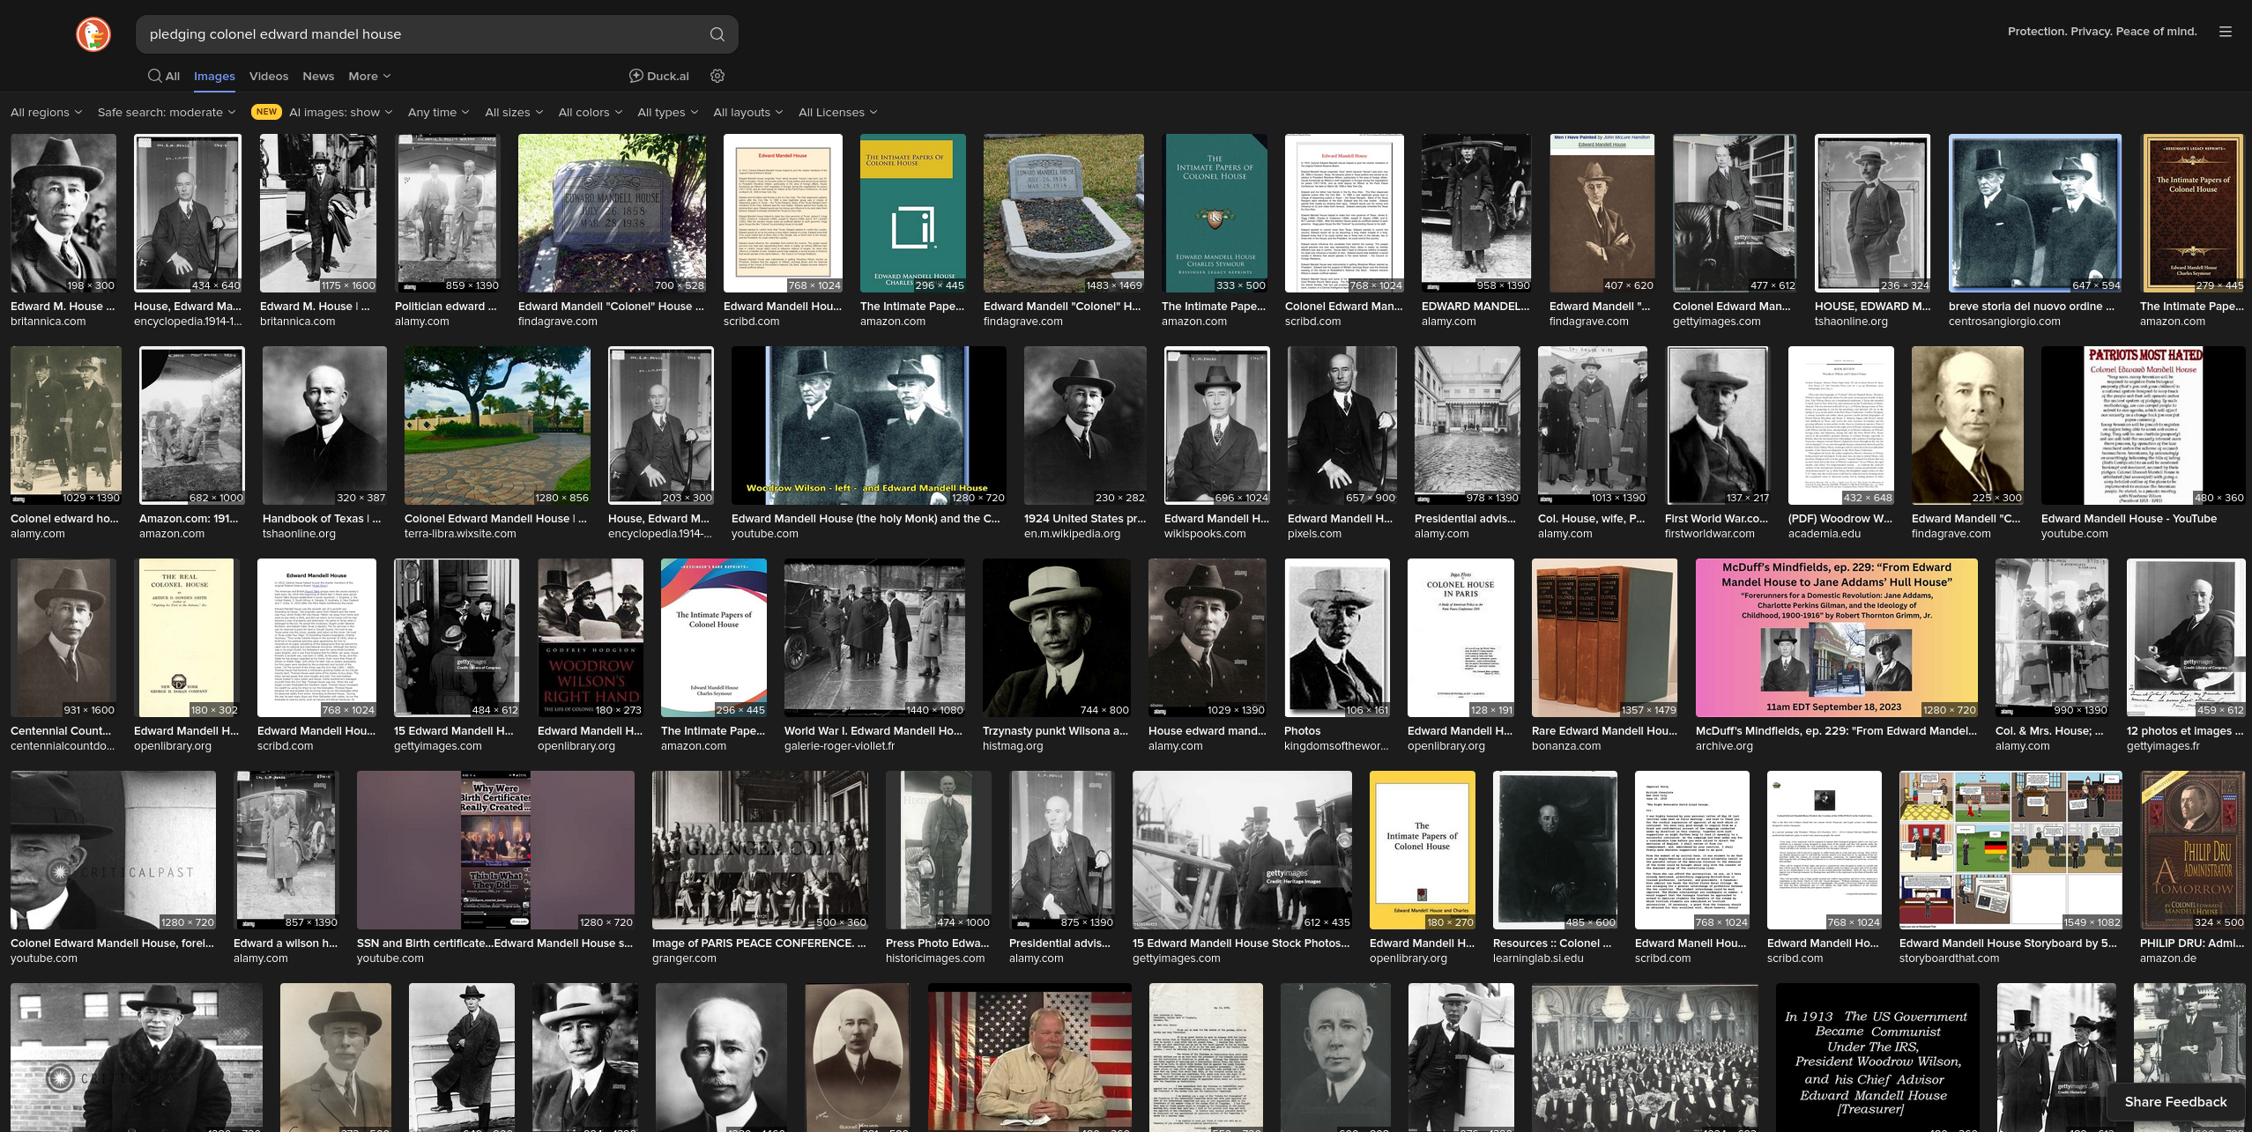The height and width of the screenshot is (1132, 2252).
Task: Open the settings gear icon
Action: [717, 76]
